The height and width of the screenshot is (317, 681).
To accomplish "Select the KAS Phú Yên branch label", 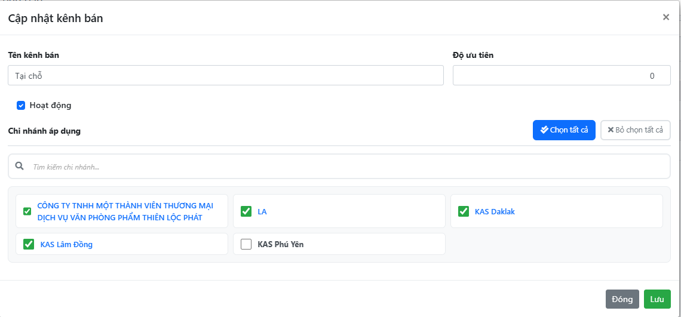I will (280, 244).
